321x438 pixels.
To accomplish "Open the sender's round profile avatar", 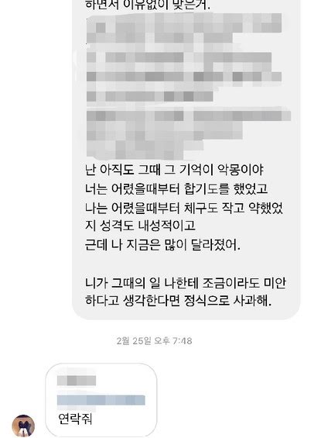I will click(x=23, y=426).
